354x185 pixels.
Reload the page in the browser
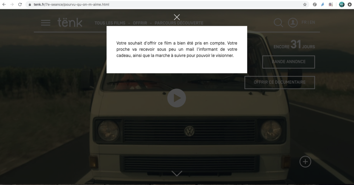(20, 4)
